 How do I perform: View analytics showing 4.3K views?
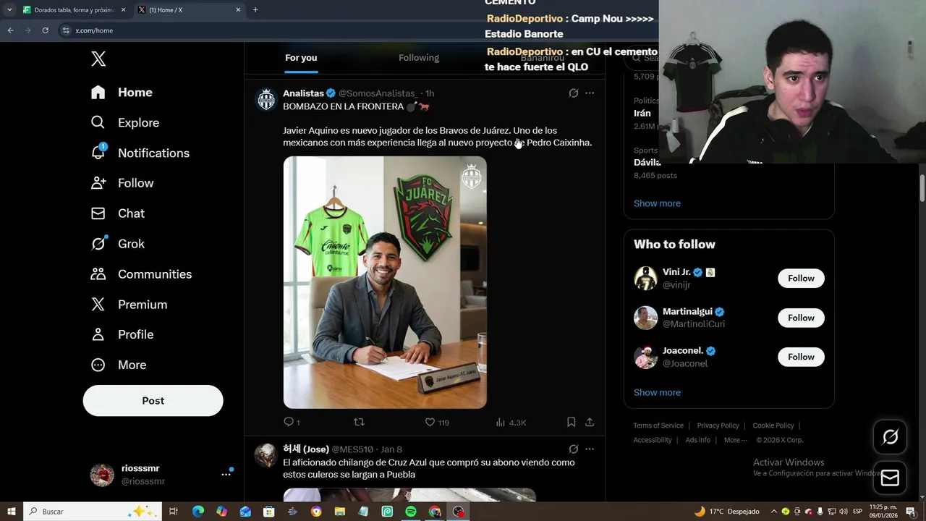coord(511,422)
